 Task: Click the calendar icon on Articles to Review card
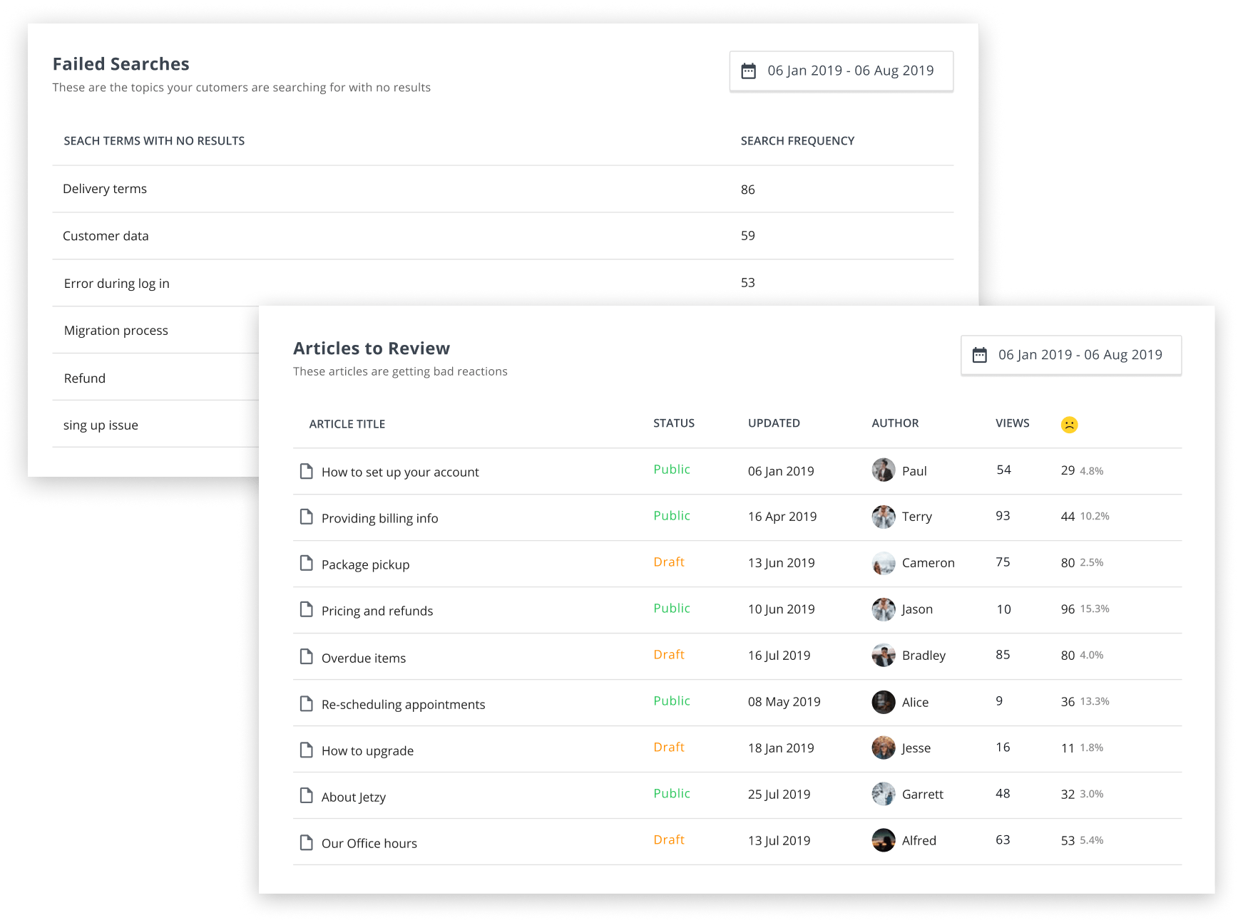(x=980, y=354)
